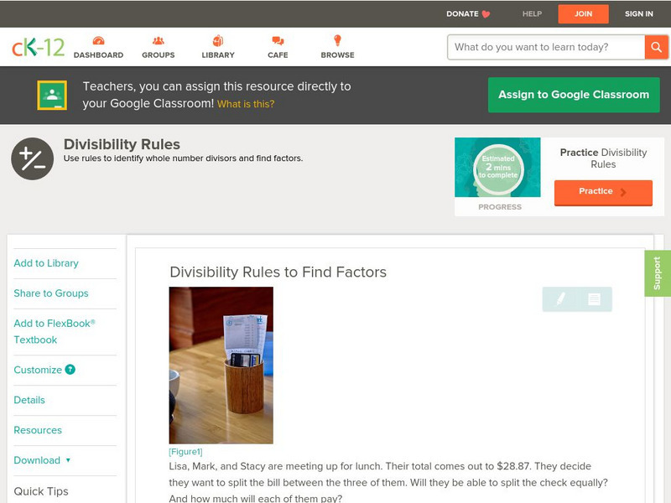Click the Customize link
671x503 pixels.
(x=38, y=370)
